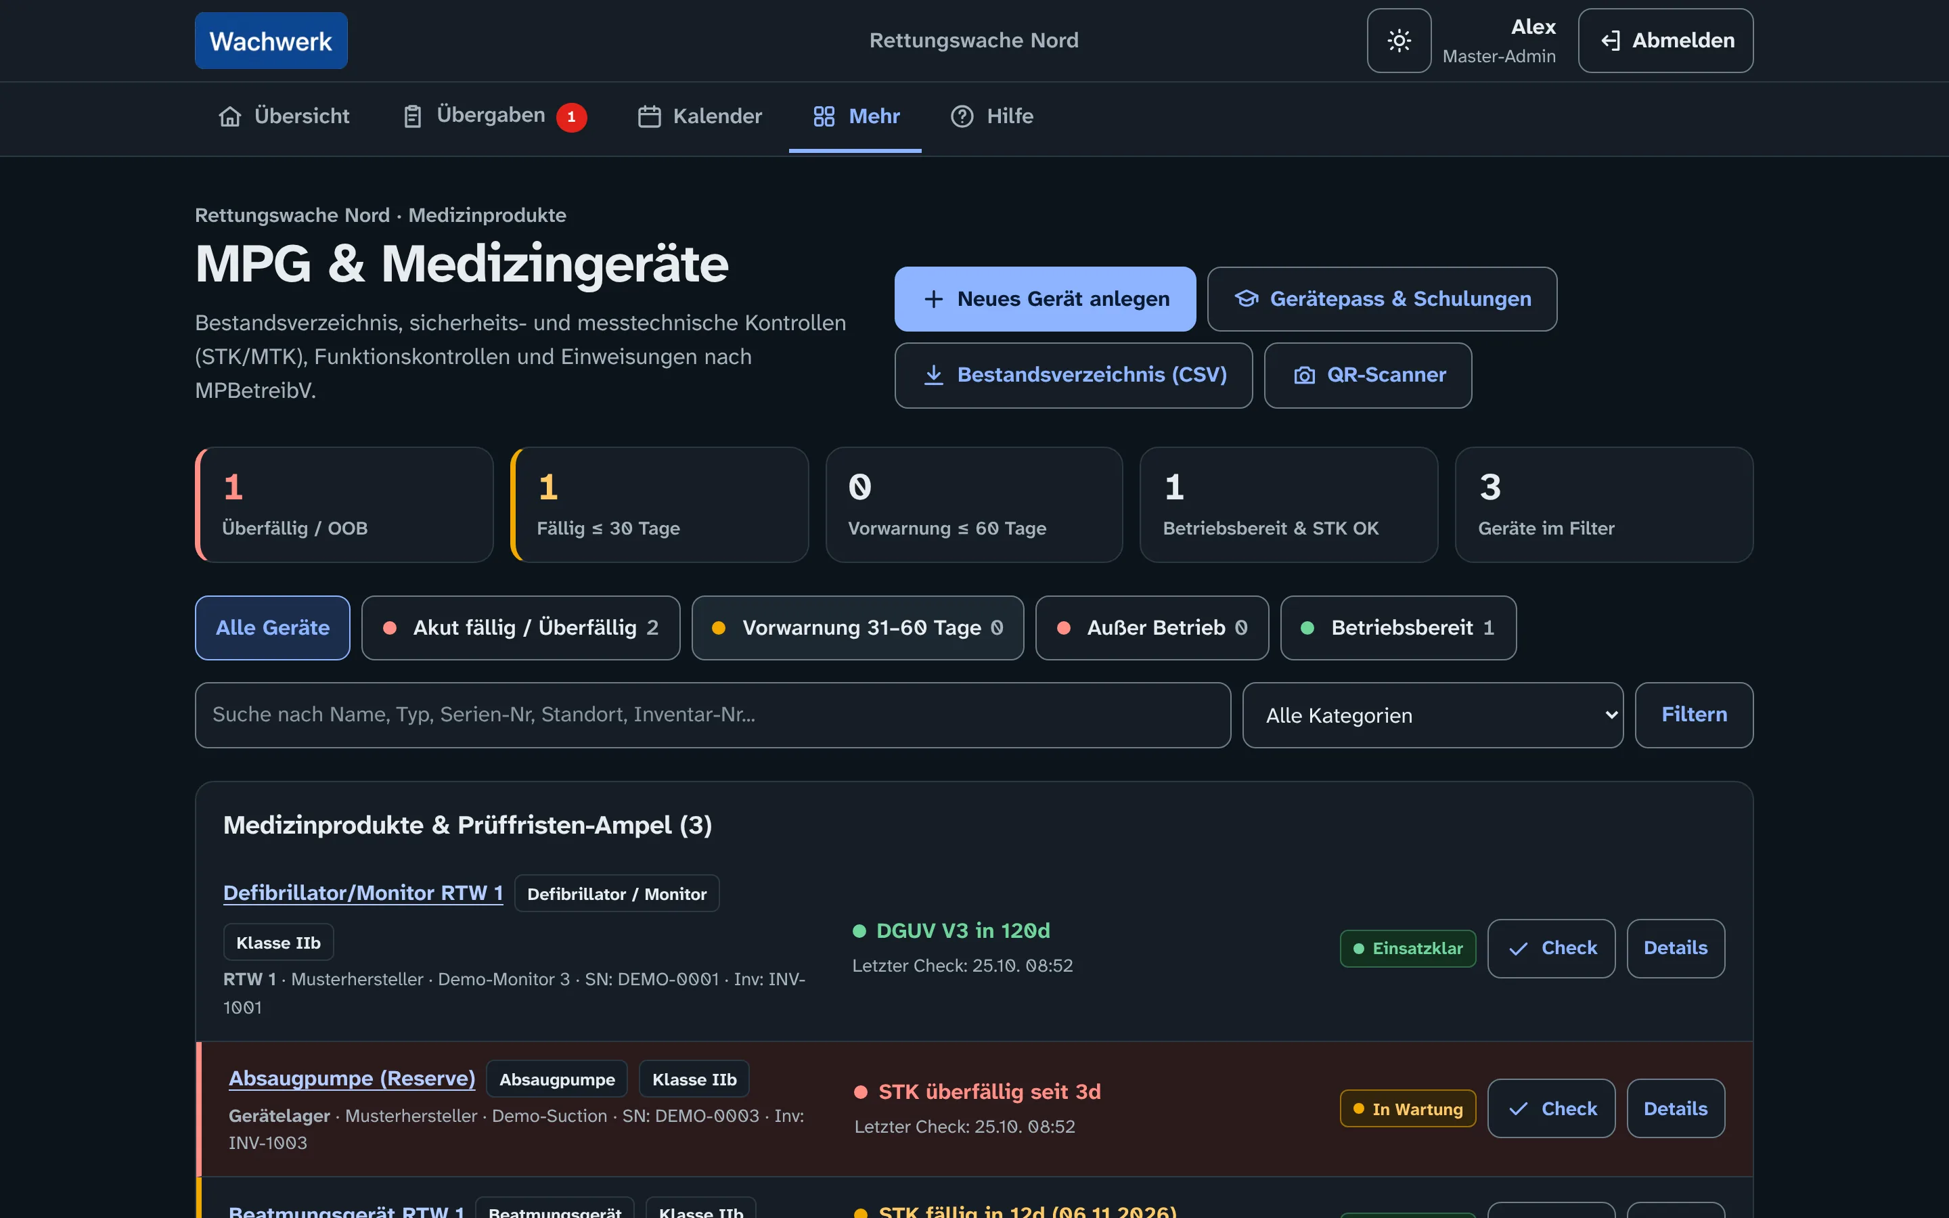Open the QR-Scanner
This screenshot has height=1218, width=1949.
[x=1368, y=376]
